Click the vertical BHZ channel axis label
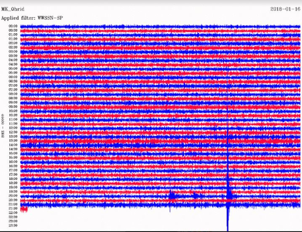 3,126
